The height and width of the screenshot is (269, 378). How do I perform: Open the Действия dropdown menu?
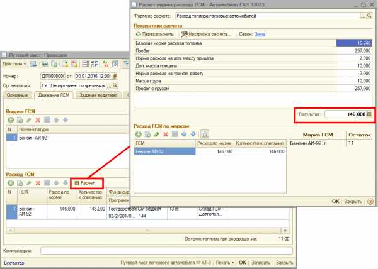[14, 65]
